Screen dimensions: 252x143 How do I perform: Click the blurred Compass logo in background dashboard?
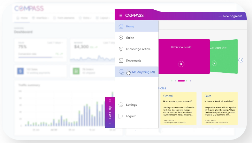(x=29, y=8)
